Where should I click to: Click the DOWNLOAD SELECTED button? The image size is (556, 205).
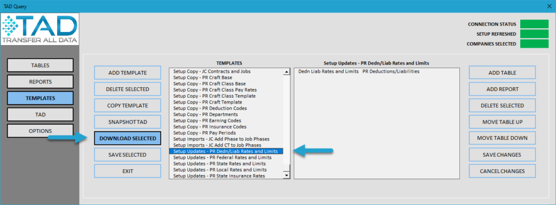click(x=127, y=138)
